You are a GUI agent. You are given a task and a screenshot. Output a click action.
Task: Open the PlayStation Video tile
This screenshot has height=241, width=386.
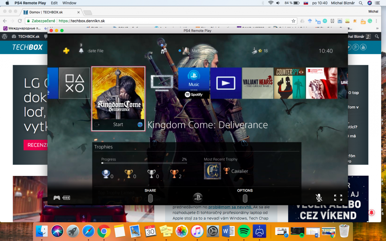[226, 83]
